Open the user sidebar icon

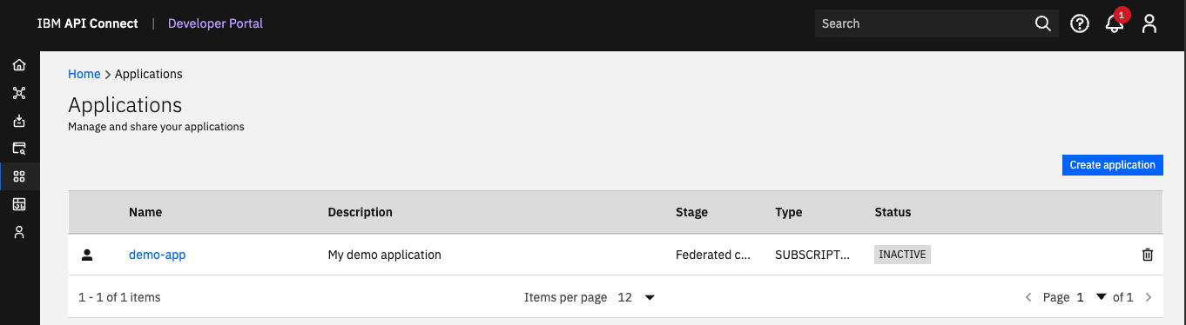tap(19, 232)
